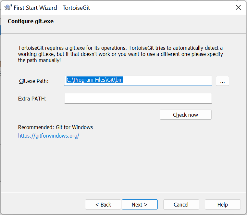Click the 'First Start Wizard - TortoiseGit' title text
247x215 pixels.
[x=52, y=8]
